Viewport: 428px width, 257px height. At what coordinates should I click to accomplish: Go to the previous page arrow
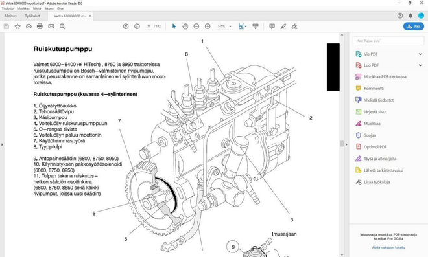point(126,27)
